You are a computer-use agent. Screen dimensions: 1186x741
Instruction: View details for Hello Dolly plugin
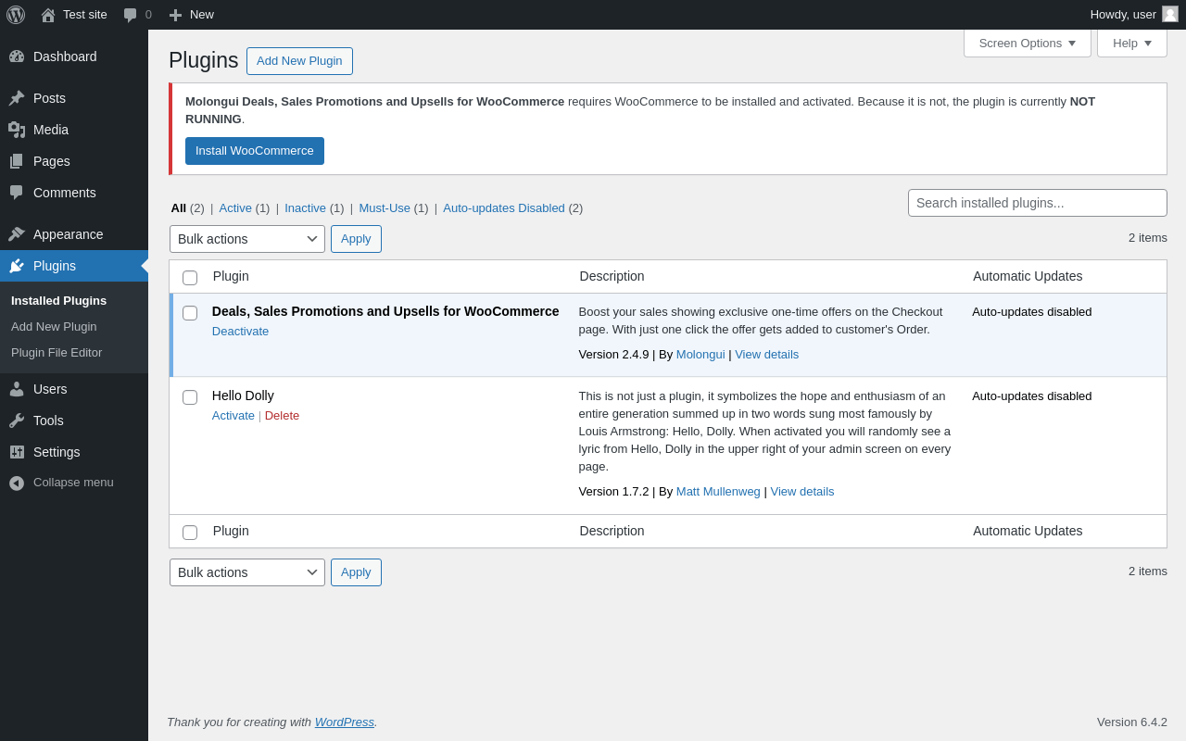tap(802, 492)
